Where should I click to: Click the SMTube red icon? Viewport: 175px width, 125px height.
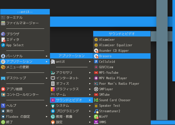[x=96, y=95]
